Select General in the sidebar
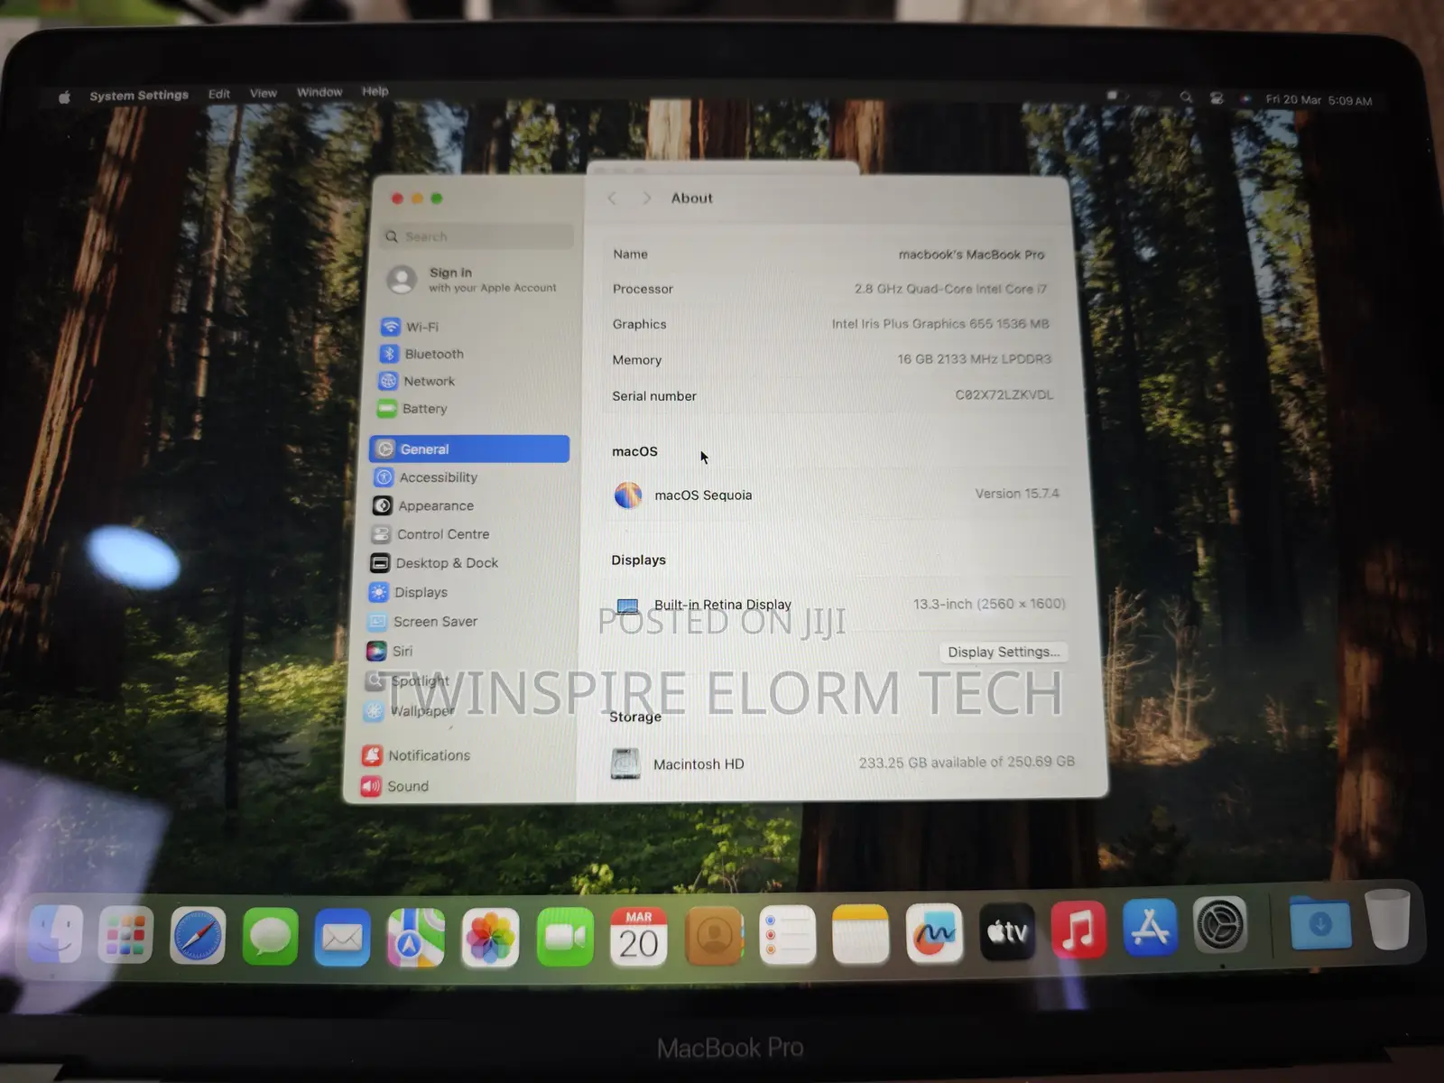 pyautogui.click(x=469, y=449)
